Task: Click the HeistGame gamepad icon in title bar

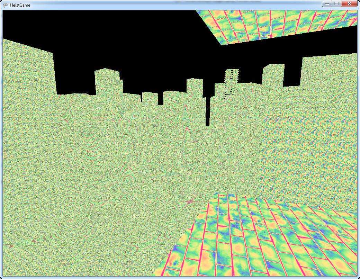Action: [5, 5]
